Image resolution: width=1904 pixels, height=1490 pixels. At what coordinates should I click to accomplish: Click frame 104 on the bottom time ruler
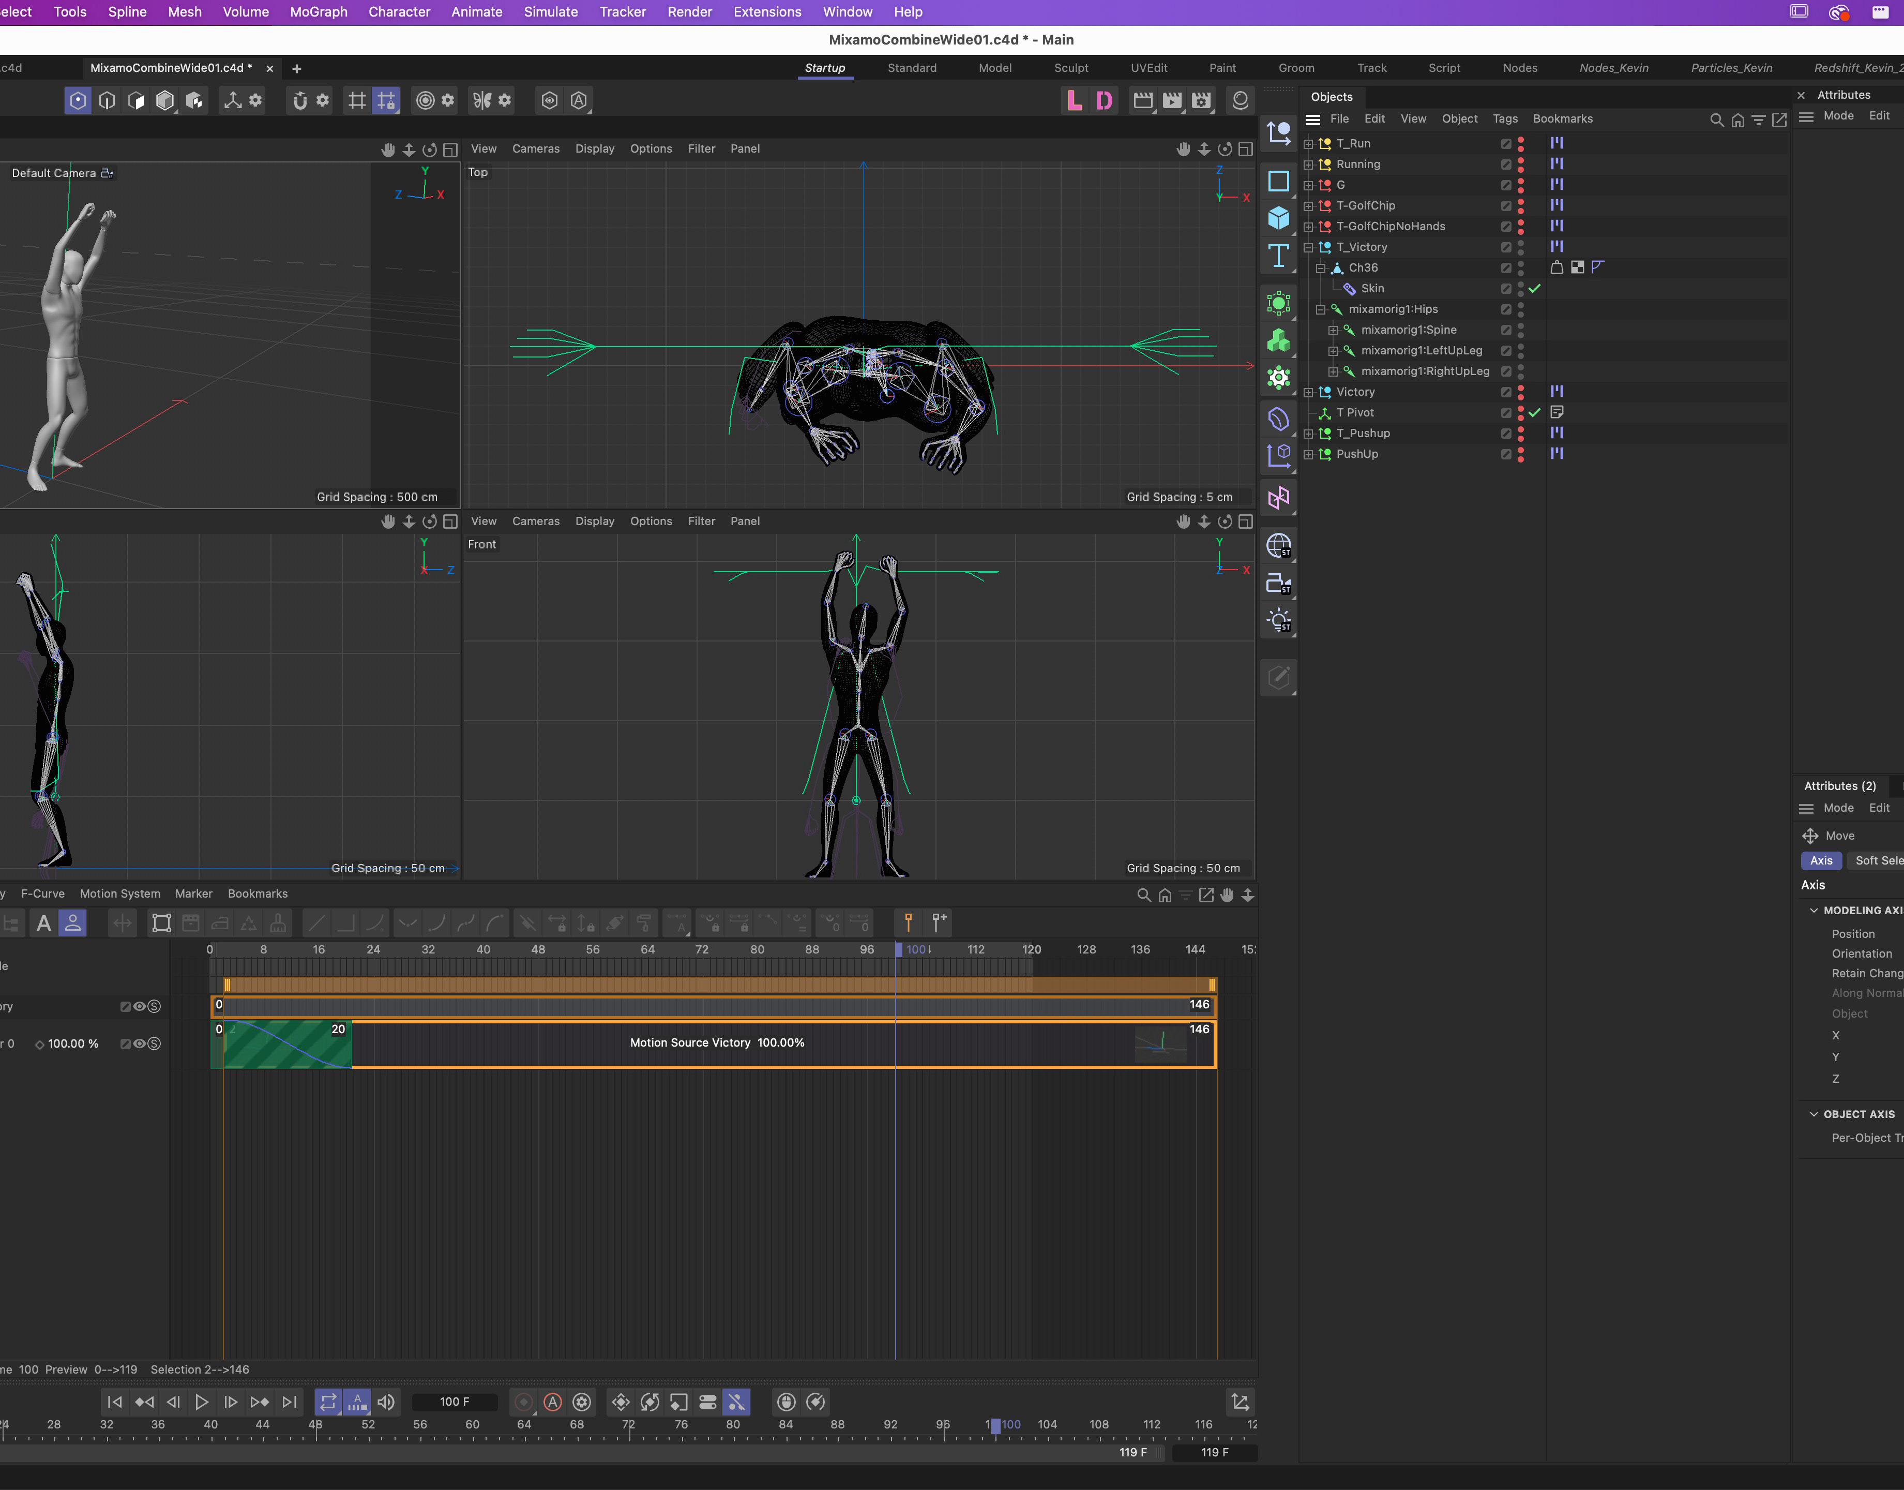1047,1425
